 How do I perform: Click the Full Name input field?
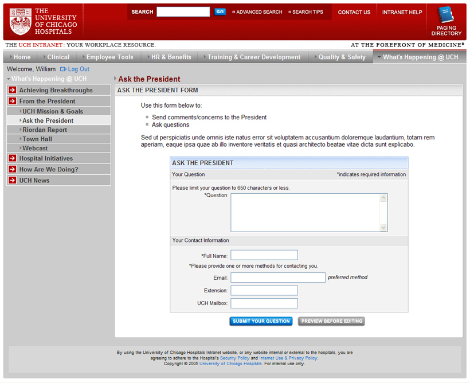pyautogui.click(x=264, y=255)
